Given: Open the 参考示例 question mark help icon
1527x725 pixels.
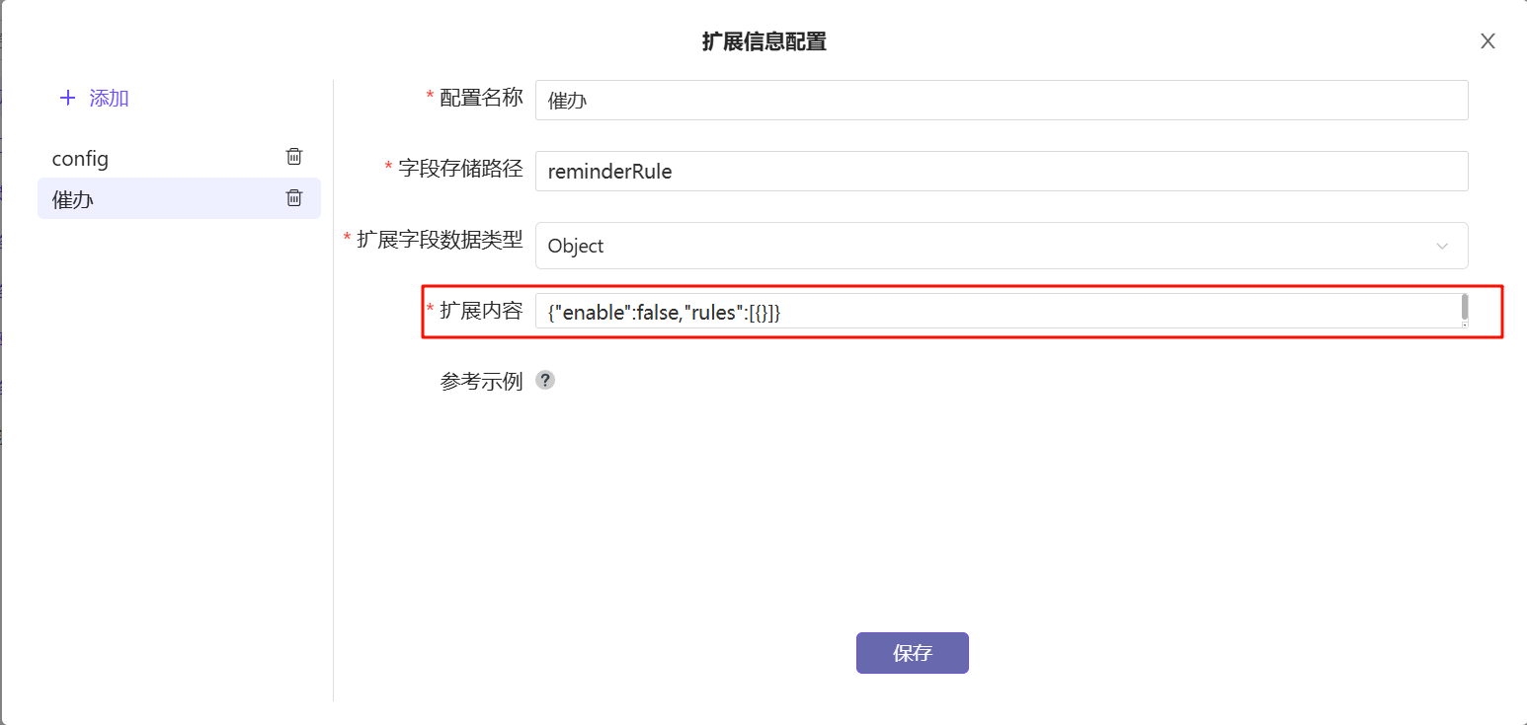Looking at the screenshot, I should (545, 381).
